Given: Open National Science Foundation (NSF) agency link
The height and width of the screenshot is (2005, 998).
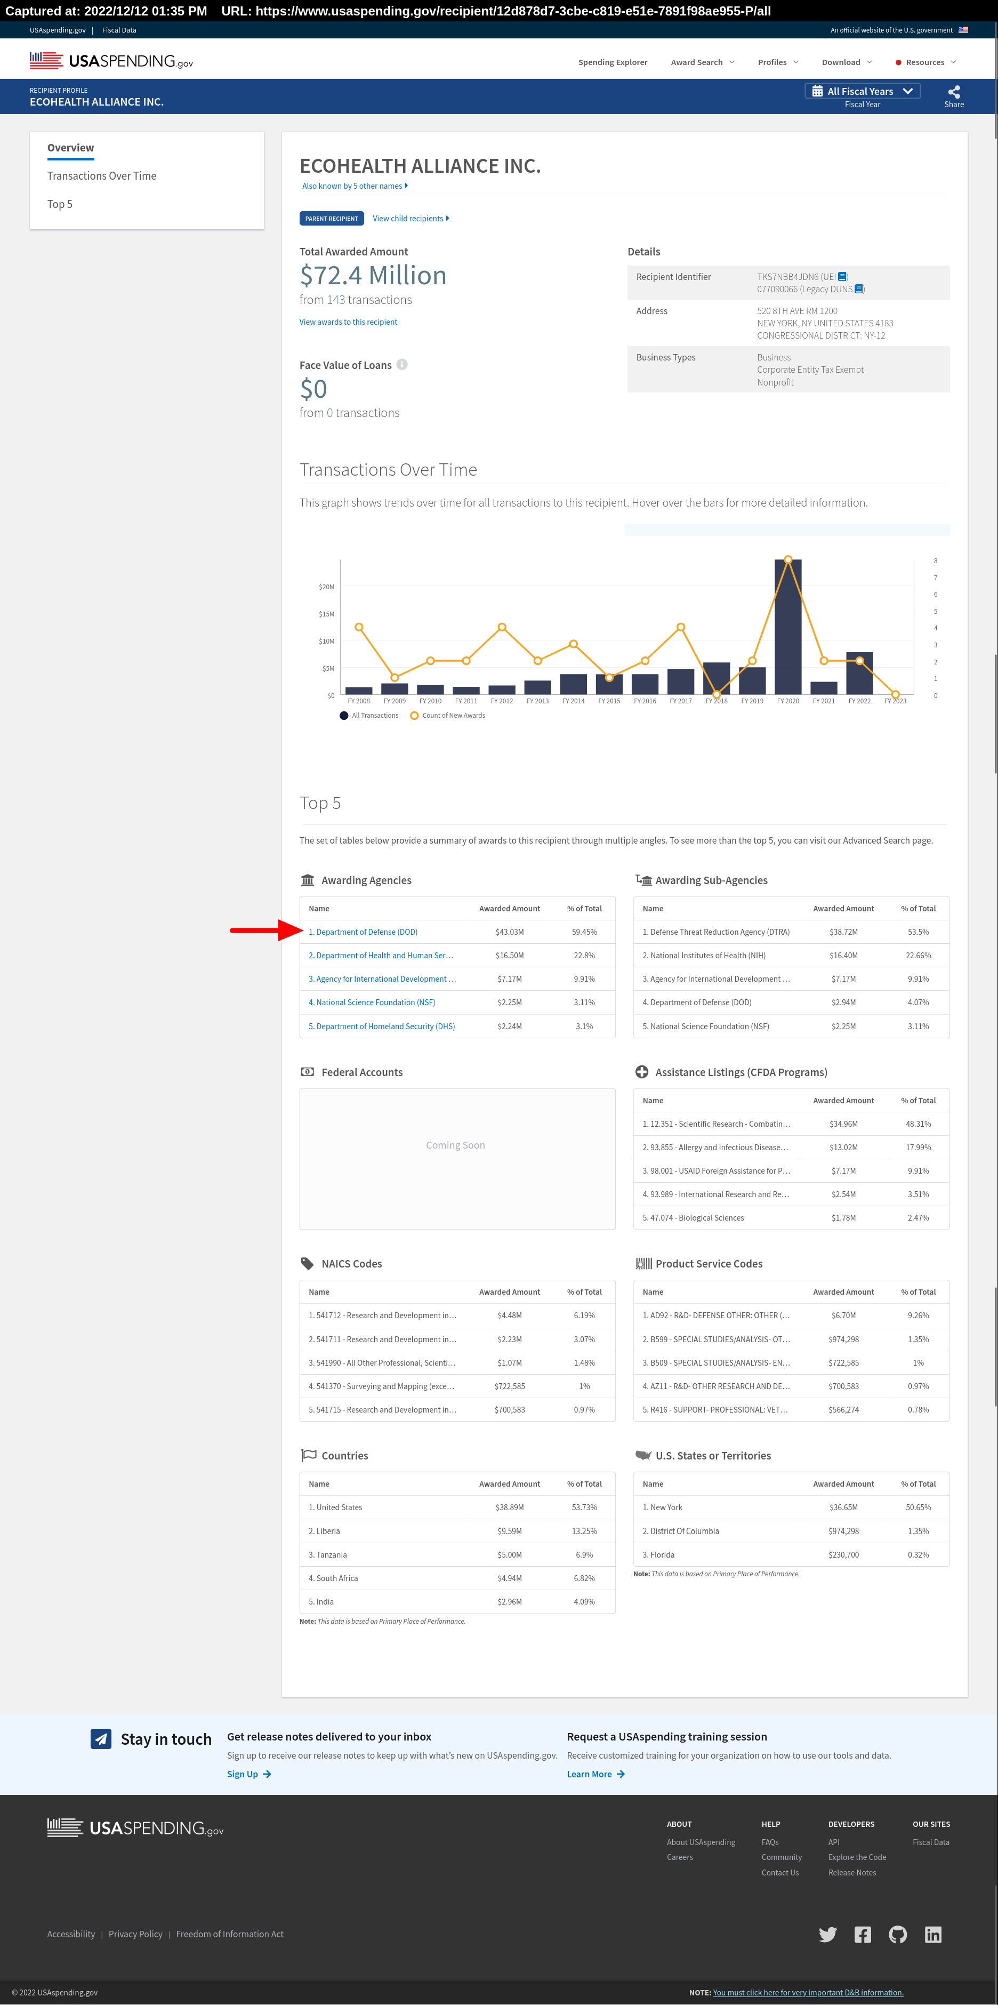Looking at the screenshot, I should (x=372, y=1002).
